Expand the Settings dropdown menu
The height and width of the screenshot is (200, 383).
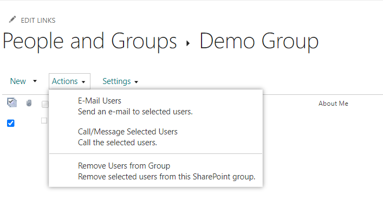pyautogui.click(x=120, y=81)
